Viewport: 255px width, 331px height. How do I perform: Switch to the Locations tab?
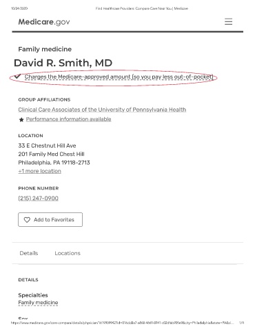68,253
